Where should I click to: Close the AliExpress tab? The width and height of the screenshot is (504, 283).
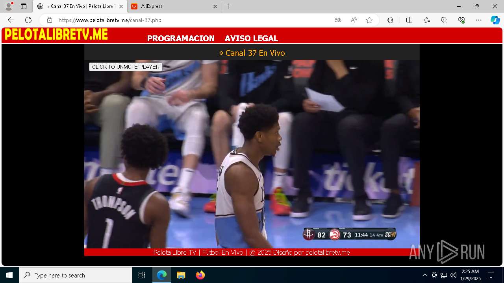215,6
